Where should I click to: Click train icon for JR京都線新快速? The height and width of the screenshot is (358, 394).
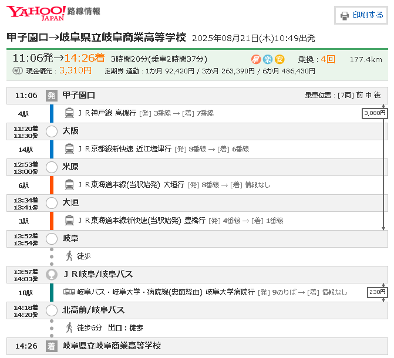pyautogui.click(x=69, y=149)
